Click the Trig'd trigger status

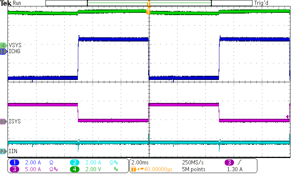click(x=263, y=3)
